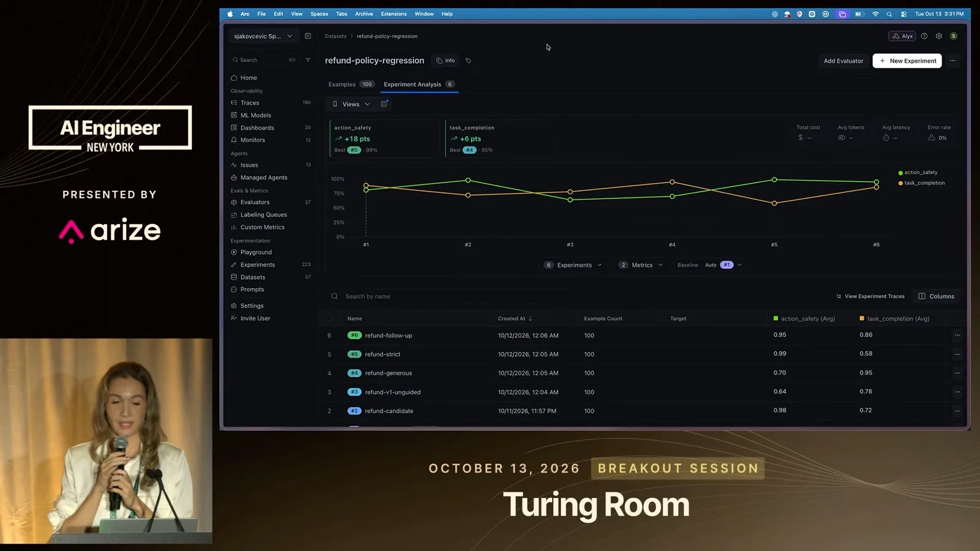Screen dimensions: 980x551
Task: Open the 6 Experiments dropdown
Action: (x=573, y=265)
